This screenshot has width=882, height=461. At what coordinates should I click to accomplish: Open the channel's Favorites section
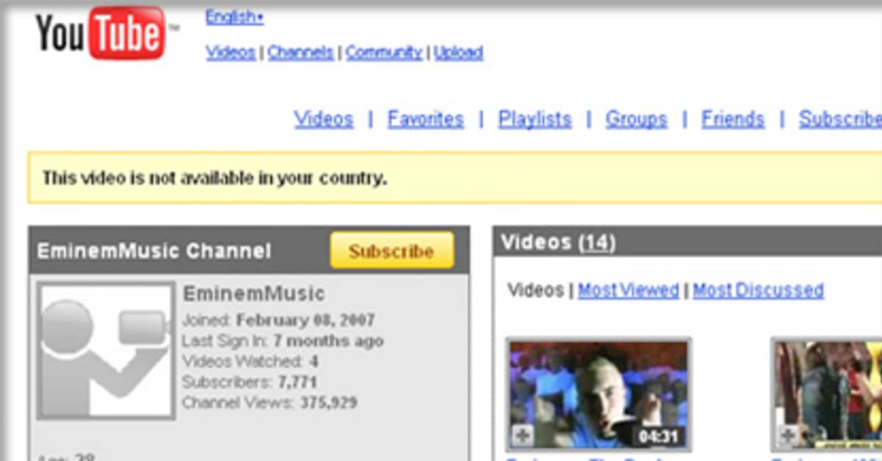point(426,119)
